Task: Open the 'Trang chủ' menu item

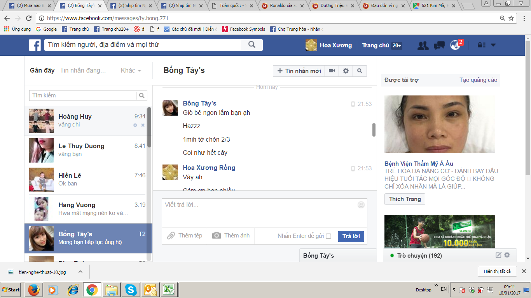Action: (376, 45)
